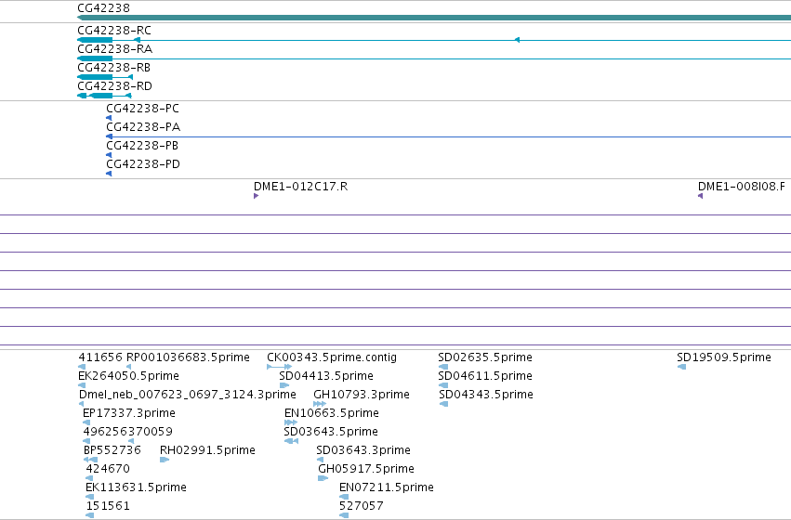This screenshot has width=791, height=520.
Task: Click the arrow glyph under 151561
Action: pyautogui.click(x=90, y=515)
